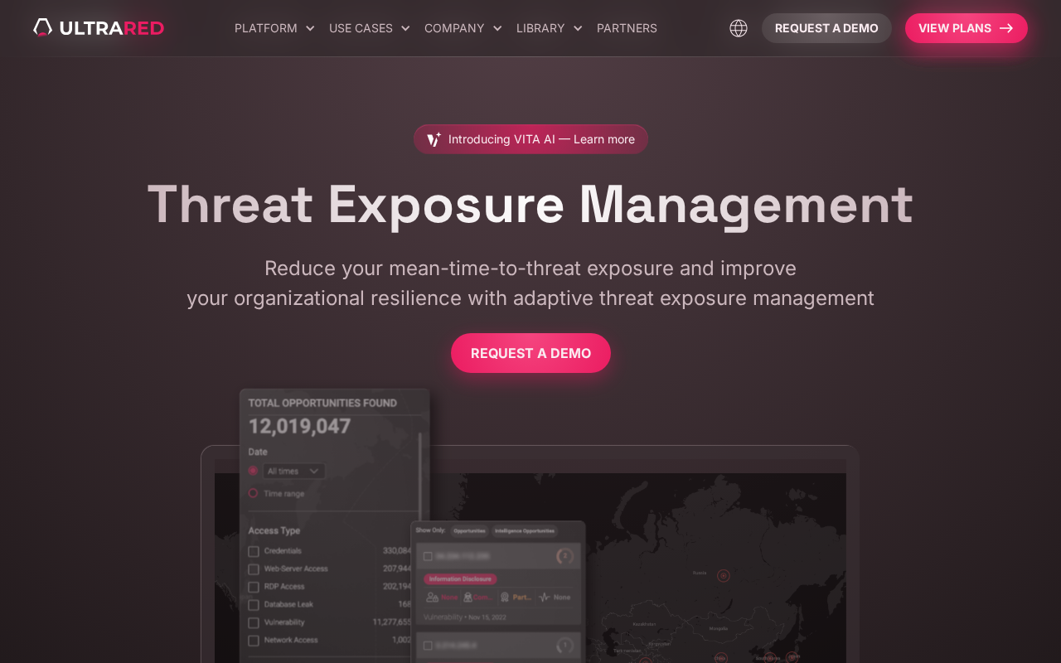
Task: Go to the PARTNERS page
Action: (627, 28)
